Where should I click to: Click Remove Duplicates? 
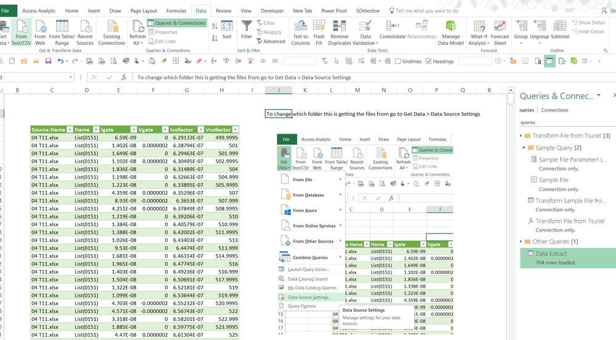click(x=339, y=33)
